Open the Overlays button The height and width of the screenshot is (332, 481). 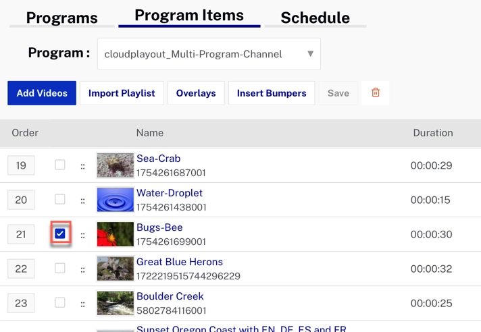[x=196, y=93]
